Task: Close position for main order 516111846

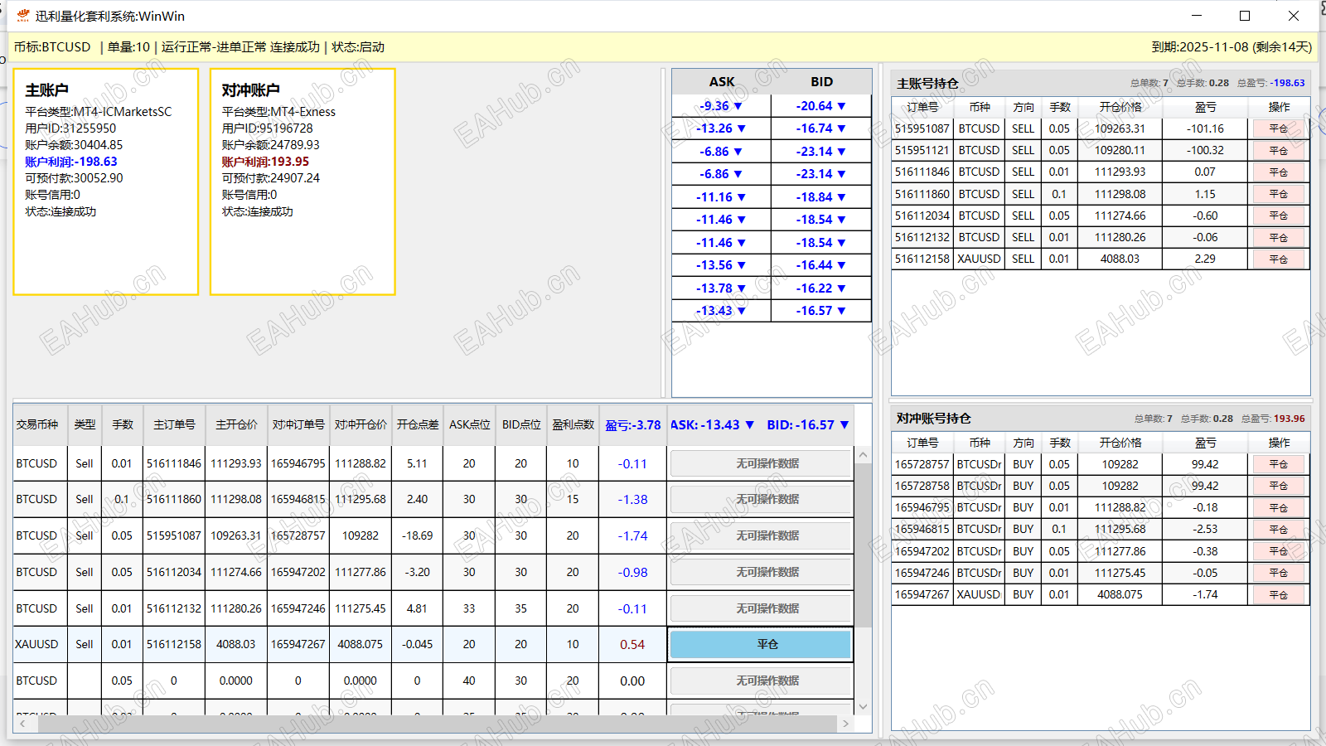Action: pos(1279,172)
